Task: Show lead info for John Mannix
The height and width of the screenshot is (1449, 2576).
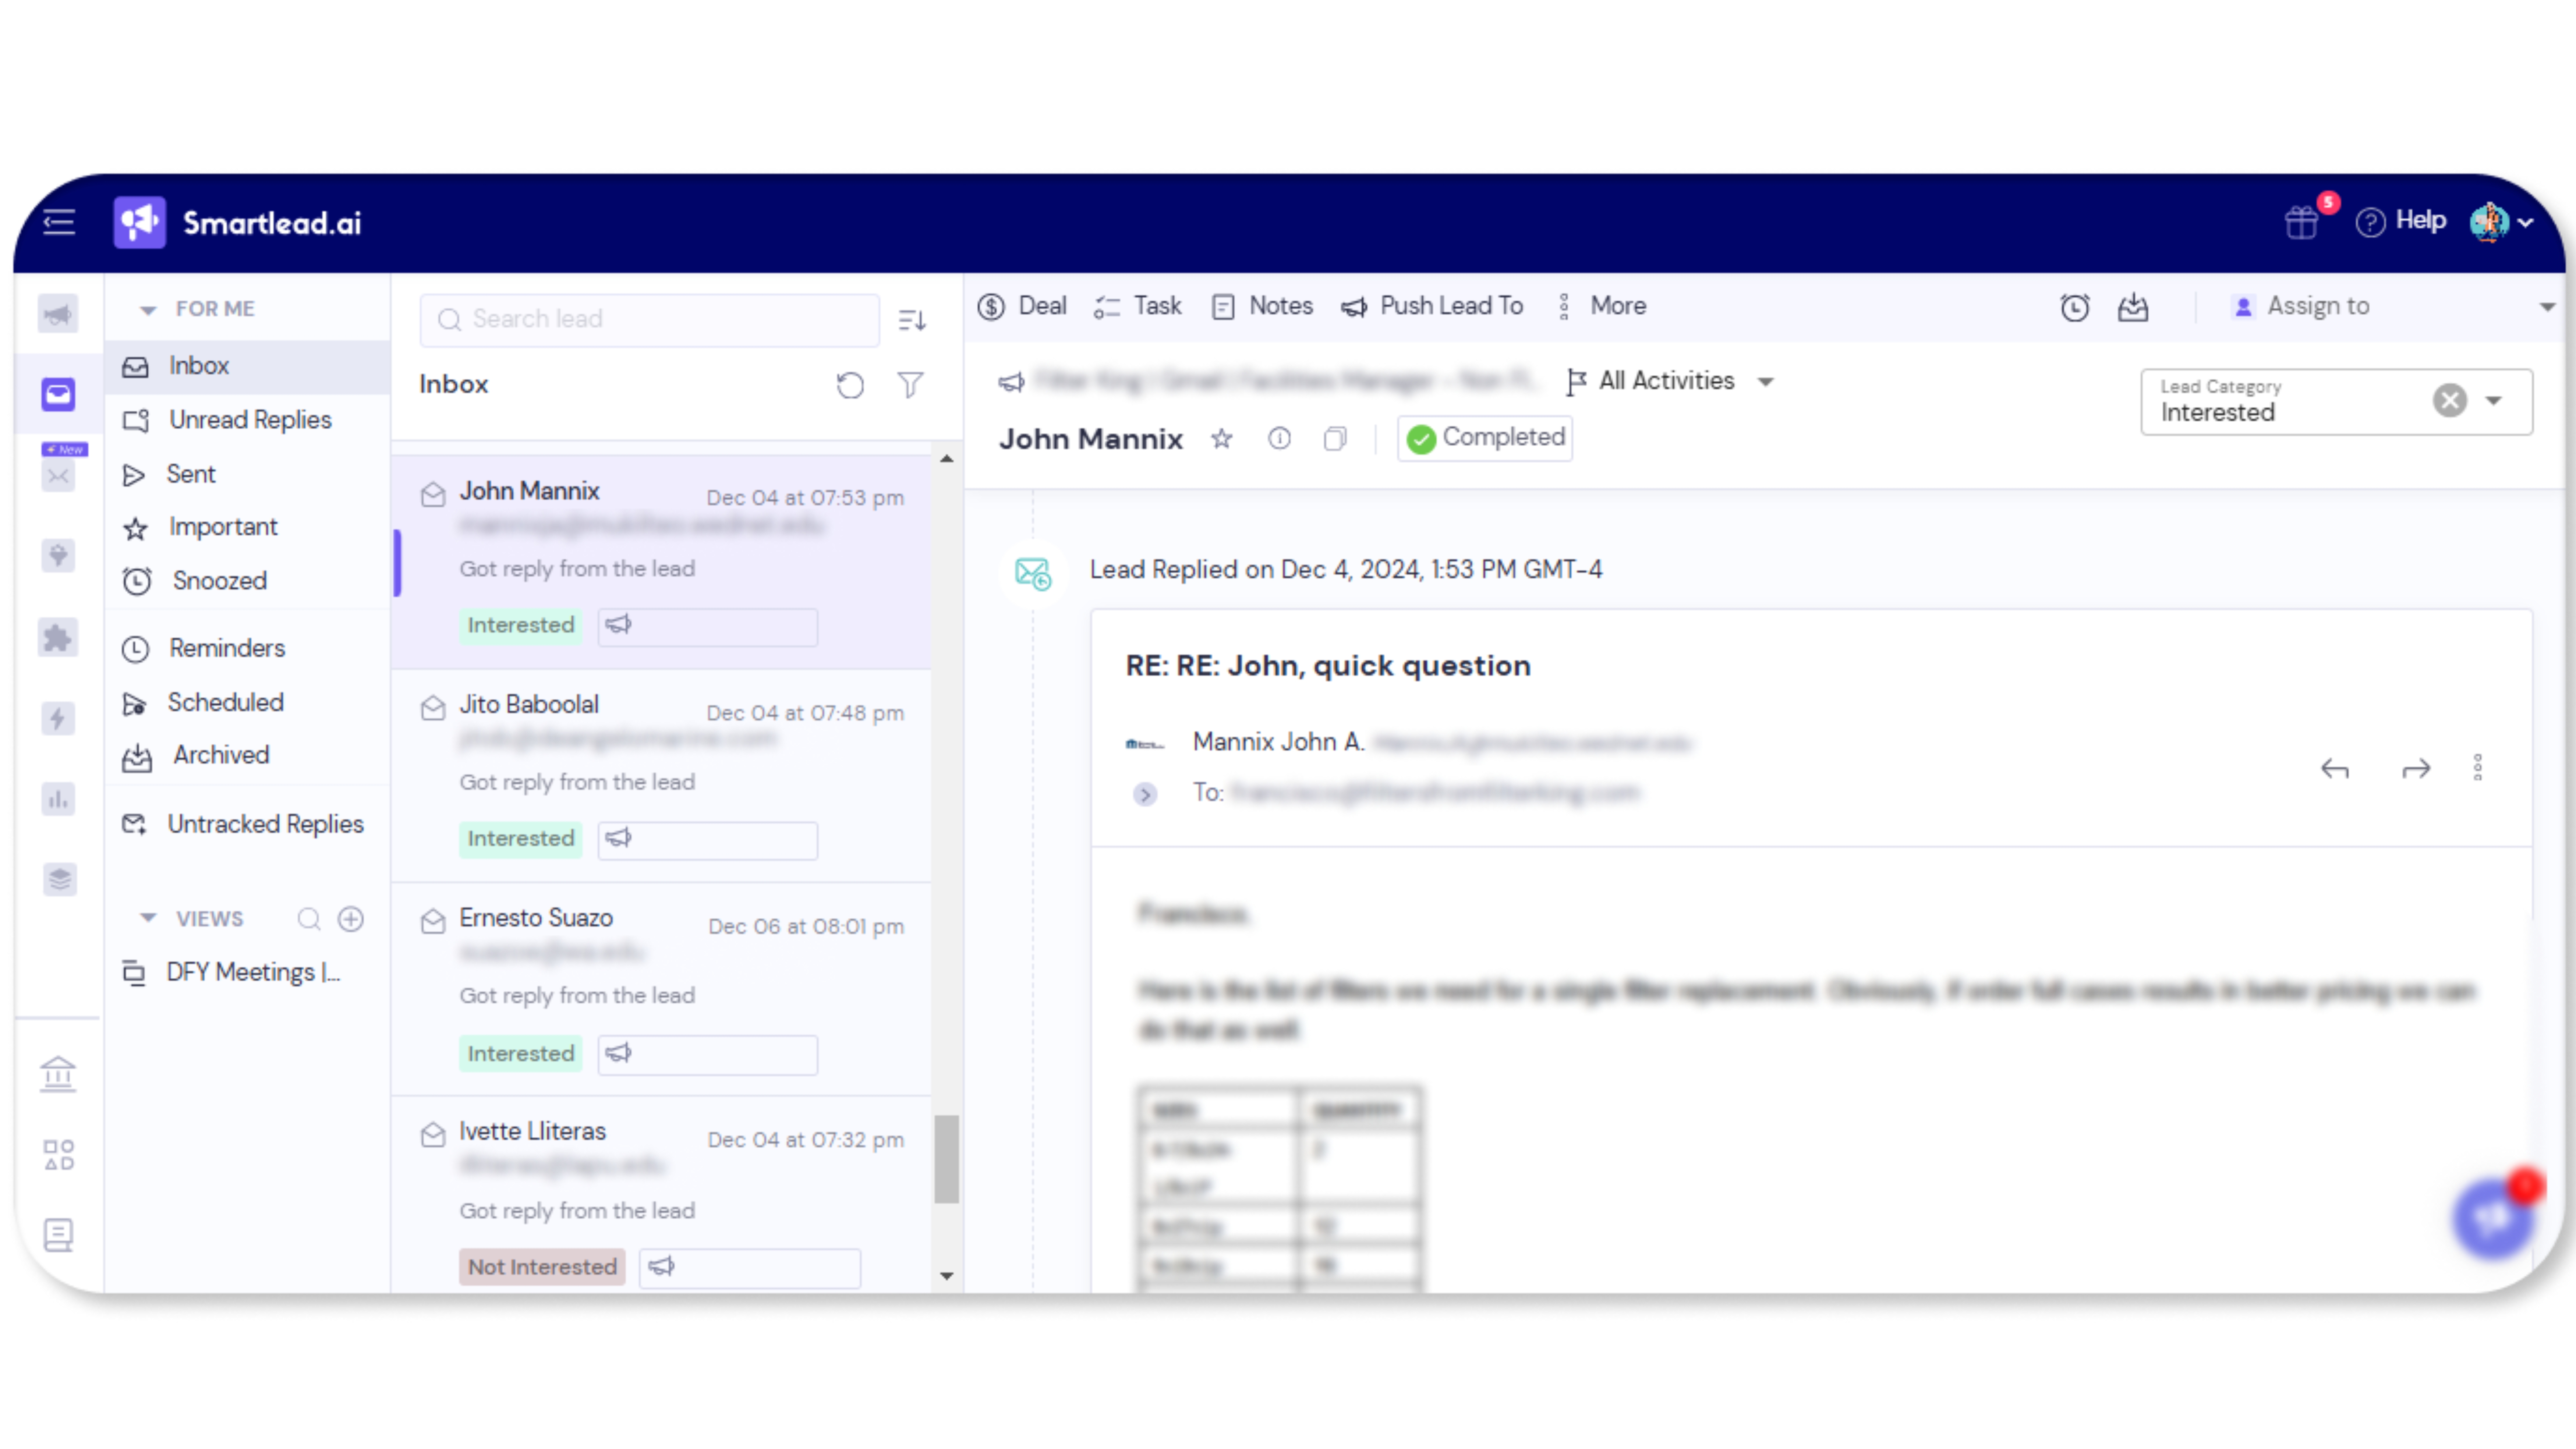Action: tap(1279, 439)
